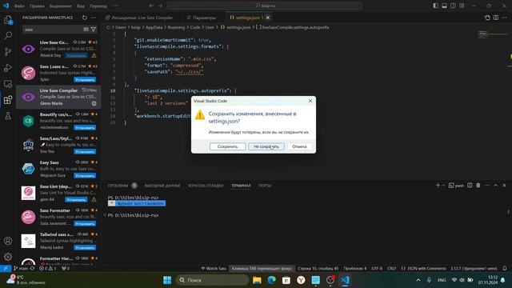Open manage gear for Live Sass Compiler
Viewport: 512px width, 288px height.
(x=94, y=103)
